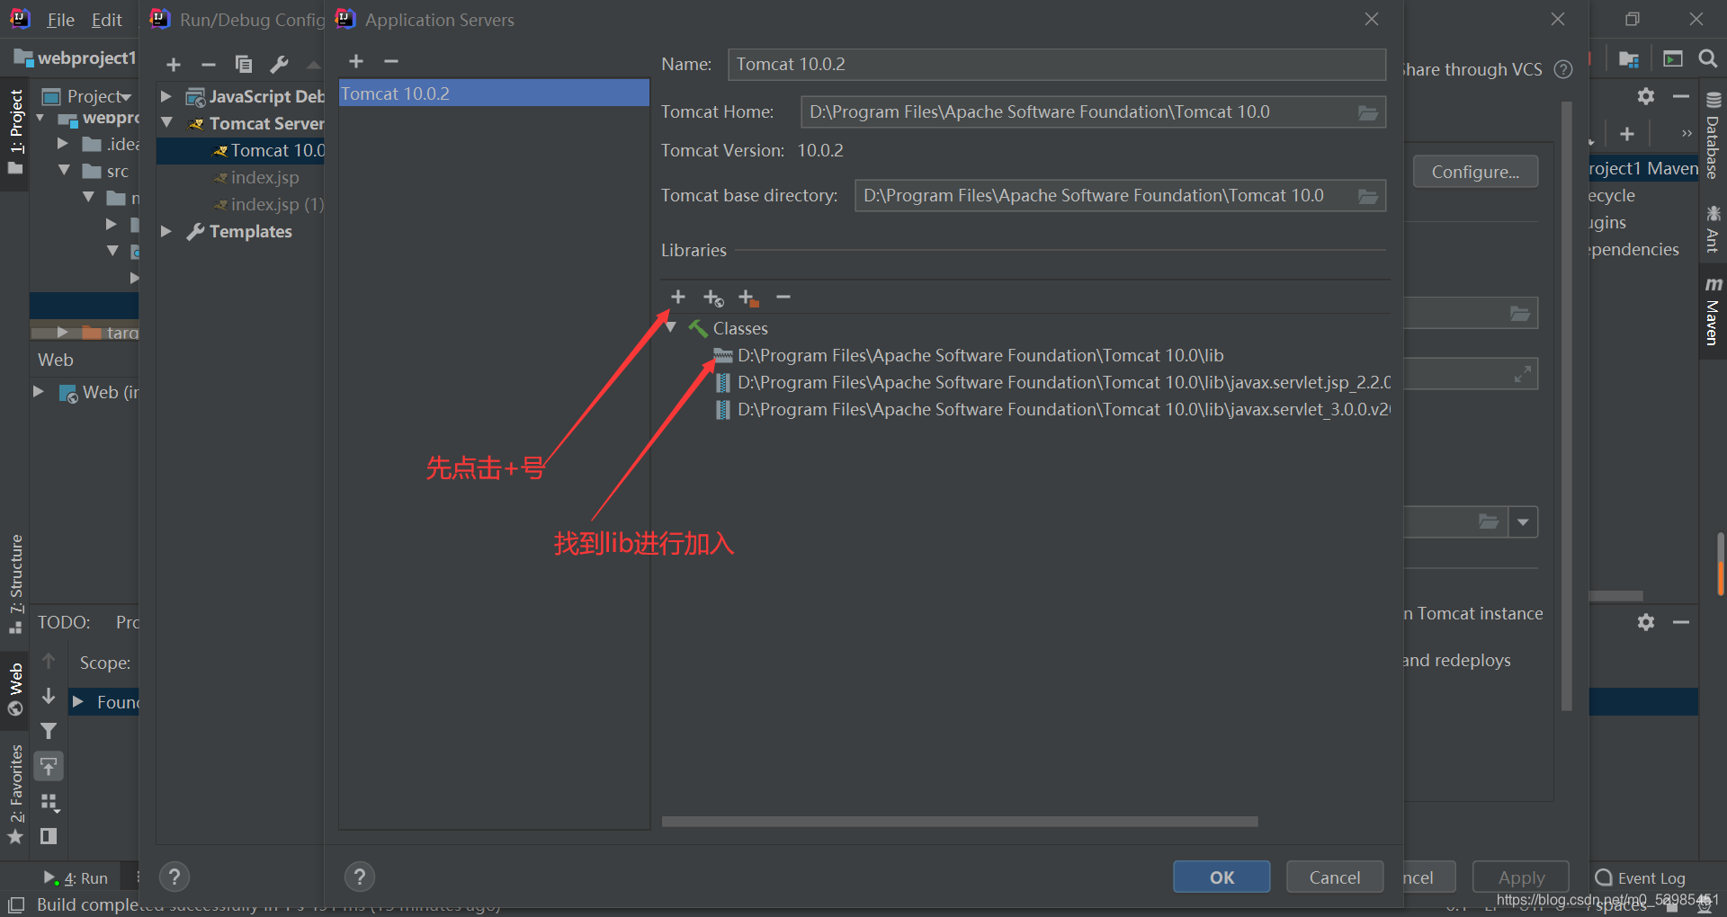Confirm with the OK button

pos(1221,877)
